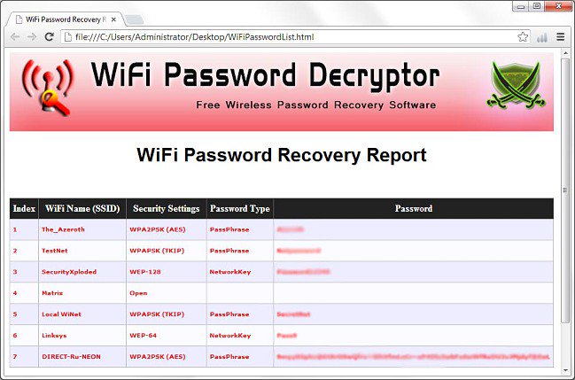
Task: Click the Password column header
Action: point(413,209)
